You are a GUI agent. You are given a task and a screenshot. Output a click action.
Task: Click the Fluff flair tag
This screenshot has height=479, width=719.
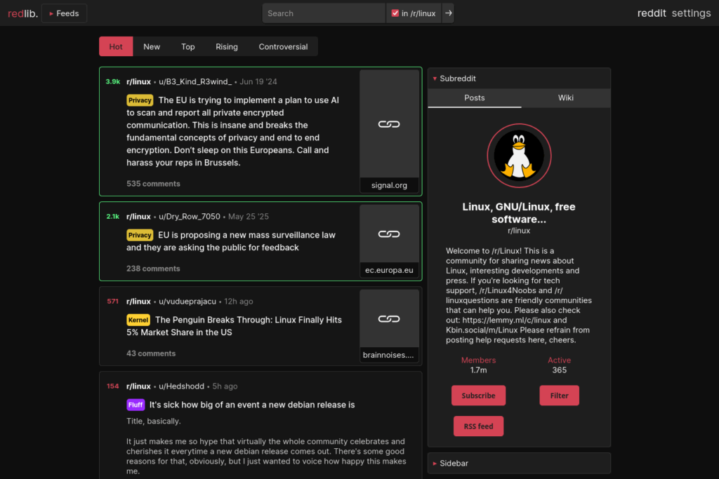(136, 405)
